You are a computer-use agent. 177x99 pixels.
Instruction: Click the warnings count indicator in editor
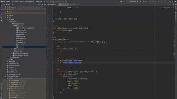pos(165,7)
